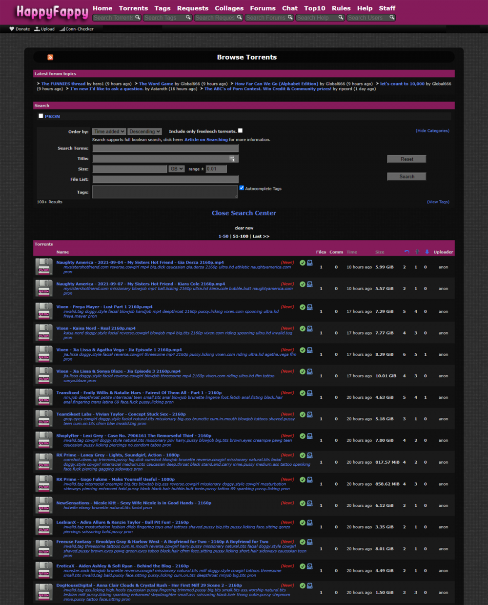Image resolution: width=488 pixels, height=605 pixels.
Task: Go to the Forums menu item
Action: pos(263,8)
